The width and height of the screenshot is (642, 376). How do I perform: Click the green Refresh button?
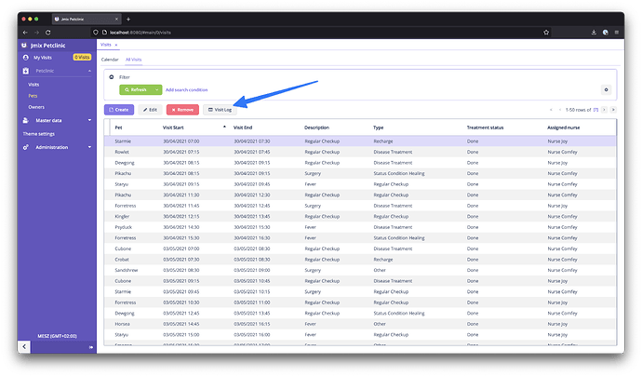[136, 89]
